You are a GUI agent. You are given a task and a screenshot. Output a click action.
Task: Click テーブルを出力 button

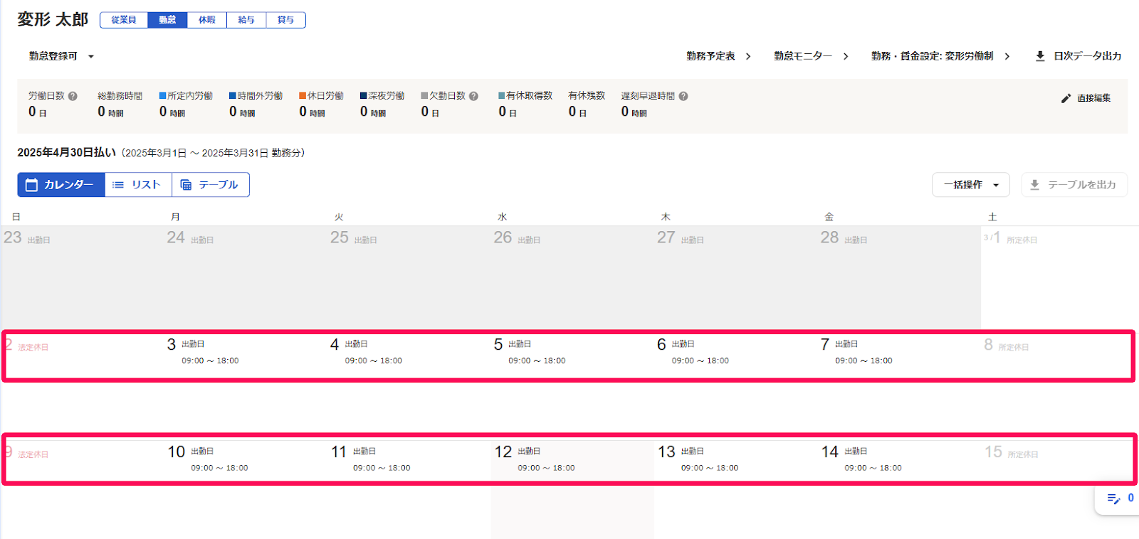pos(1074,185)
